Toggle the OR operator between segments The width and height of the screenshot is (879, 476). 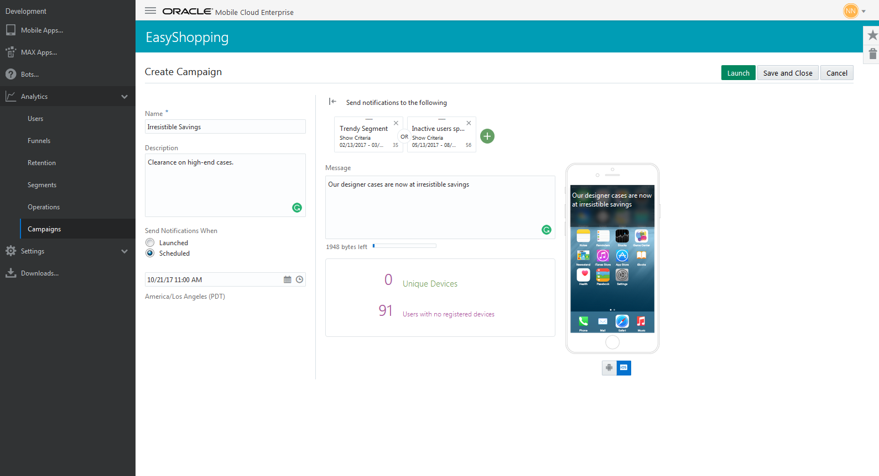coord(404,136)
